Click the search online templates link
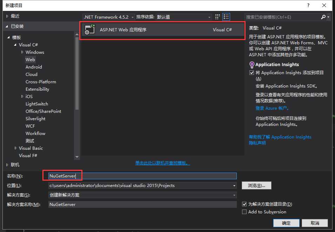Viewport: 335px width, 232px height. pyautogui.click(x=162, y=163)
